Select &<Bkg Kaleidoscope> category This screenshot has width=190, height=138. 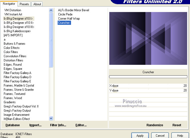[x=17, y=31]
